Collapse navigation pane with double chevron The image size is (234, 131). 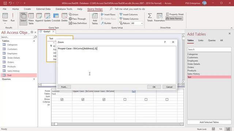coord(35,32)
